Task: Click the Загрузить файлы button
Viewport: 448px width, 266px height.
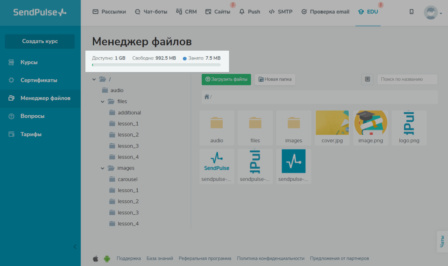Action: [226, 79]
